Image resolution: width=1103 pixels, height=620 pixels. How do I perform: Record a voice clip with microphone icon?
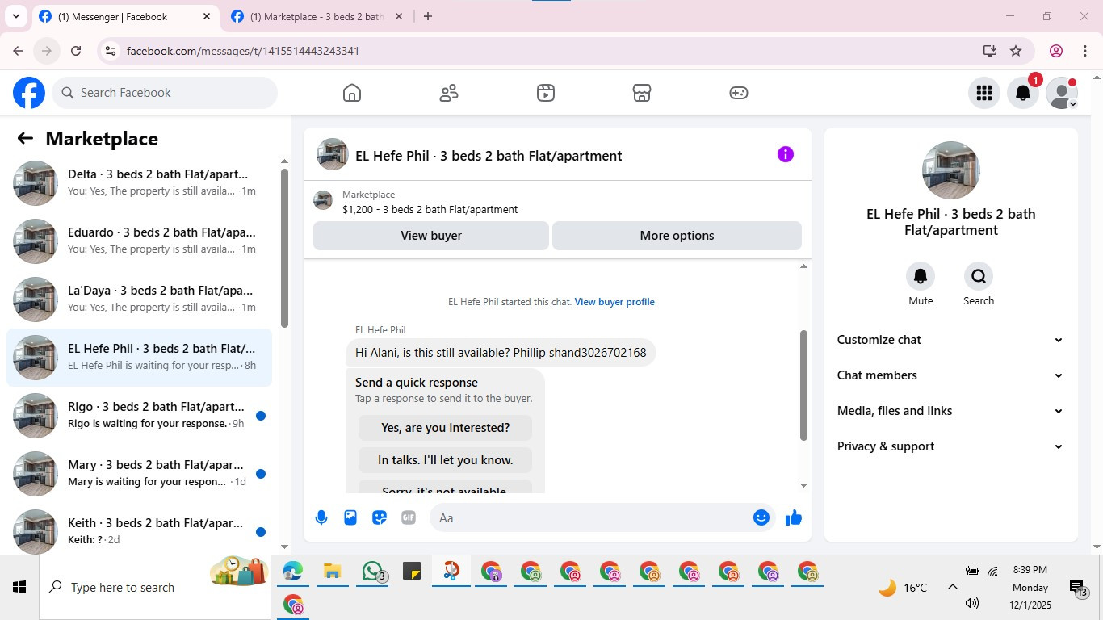321,517
